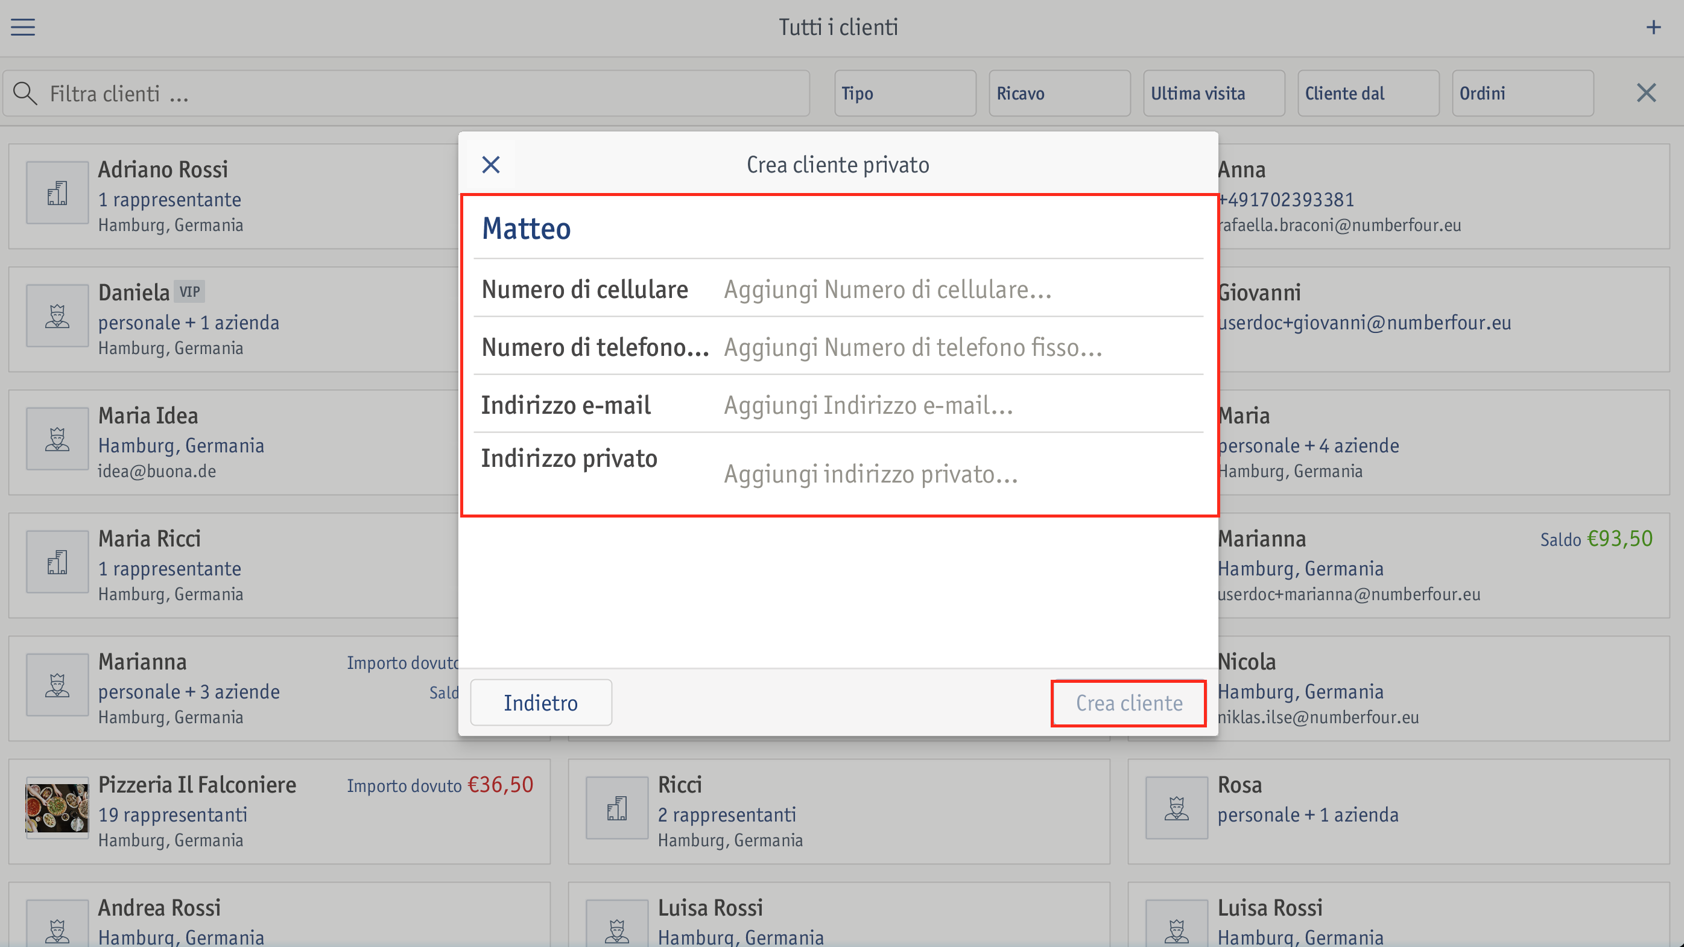The height and width of the screenshot is (947, 1684).
Task: Click Maria Ricci's company building icon
Action: click(x=57, y=562)
